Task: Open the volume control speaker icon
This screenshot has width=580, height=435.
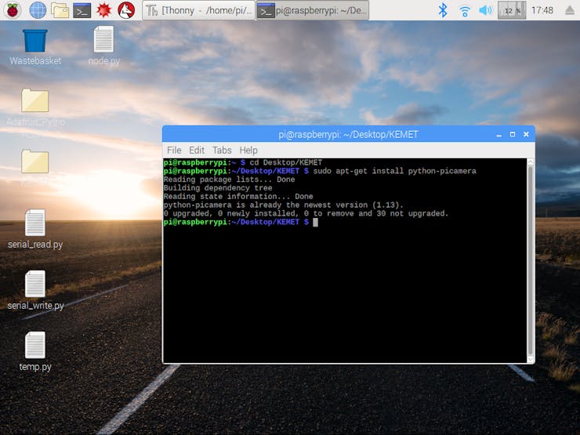Action: (x=485, y=10)
